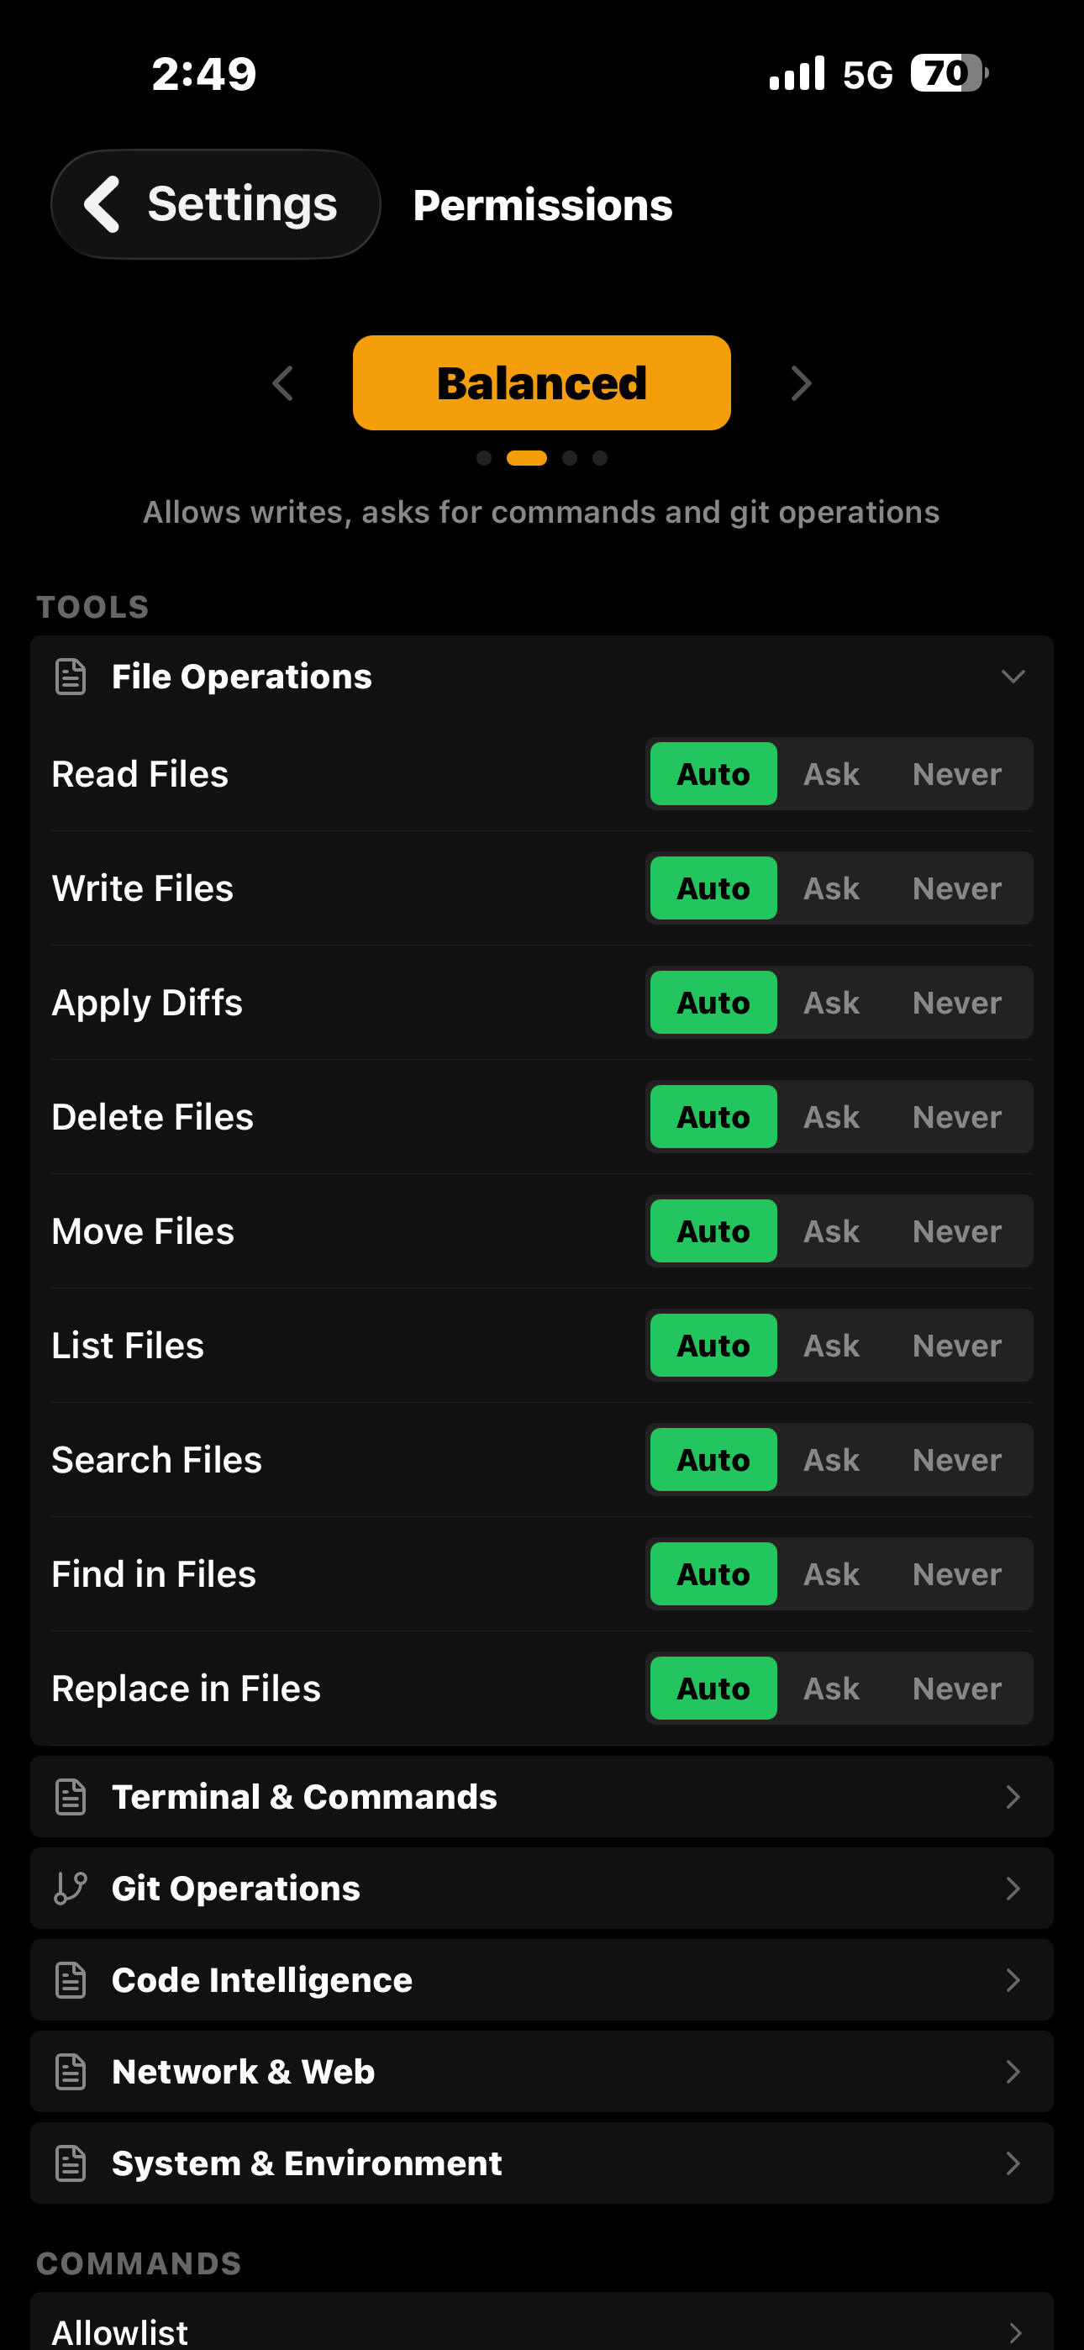Expand the Network & Web section
The height and width of the screenshot is (2350, 1084).
tap(542, 2072)
